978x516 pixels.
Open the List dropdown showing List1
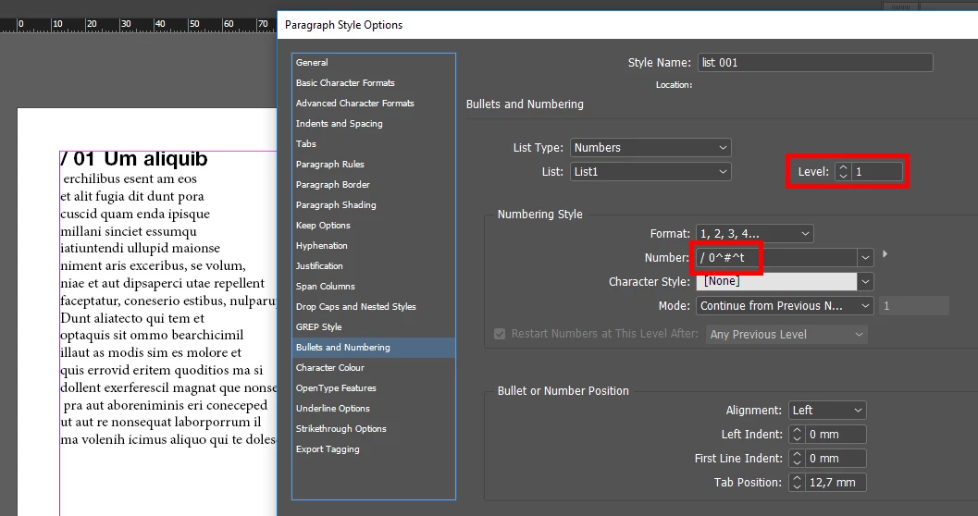click(650, 171)
